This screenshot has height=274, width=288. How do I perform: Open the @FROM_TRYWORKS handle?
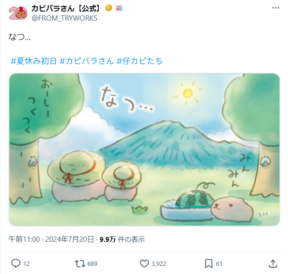(x=65, y=18)
